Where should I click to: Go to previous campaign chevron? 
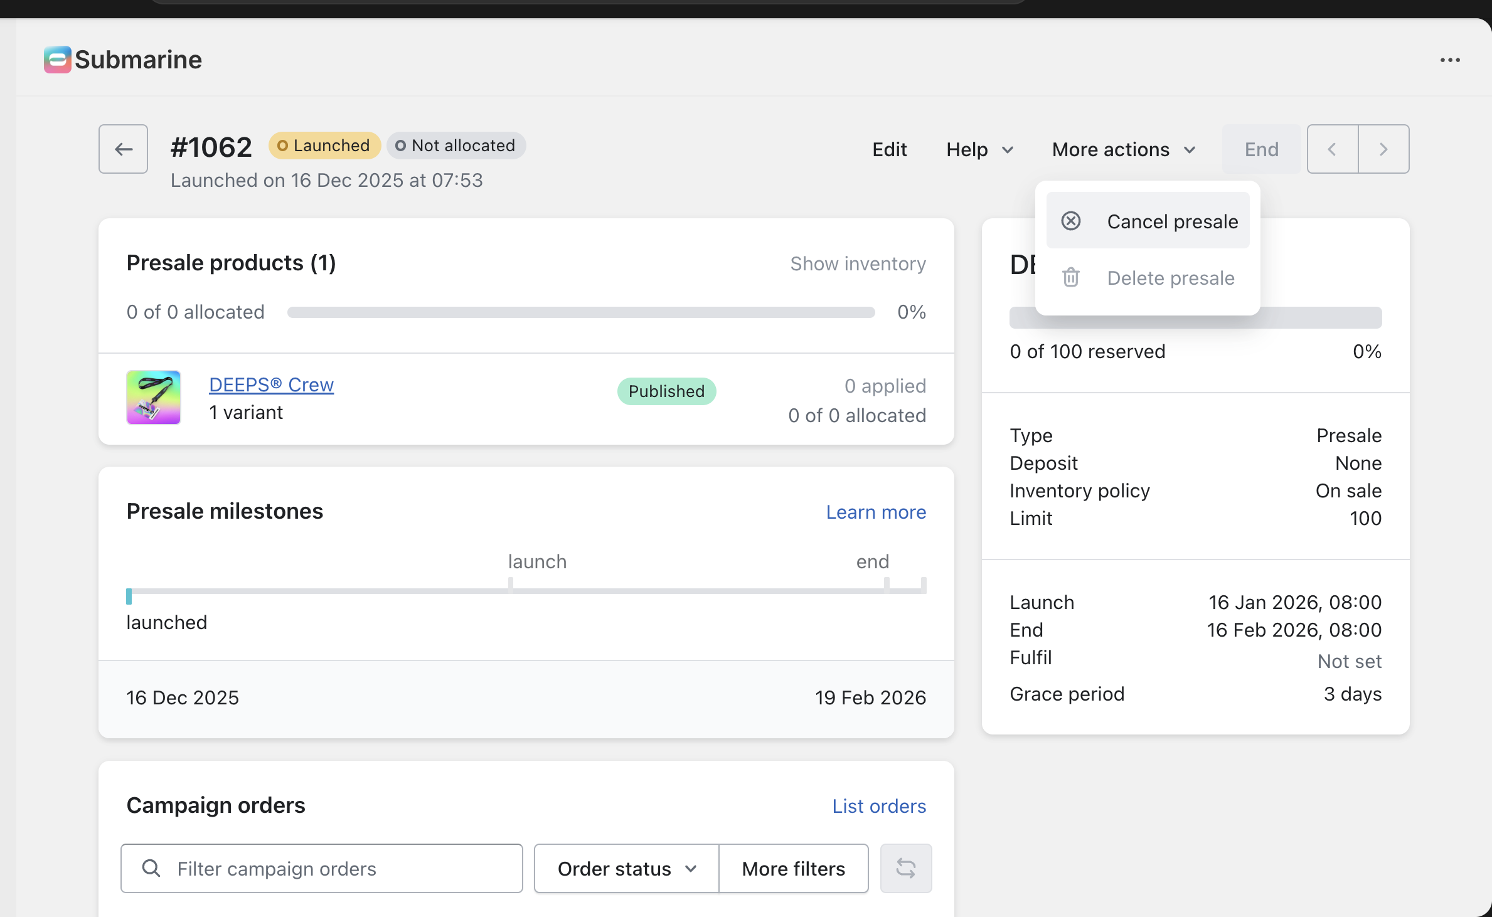[1332, 149]
